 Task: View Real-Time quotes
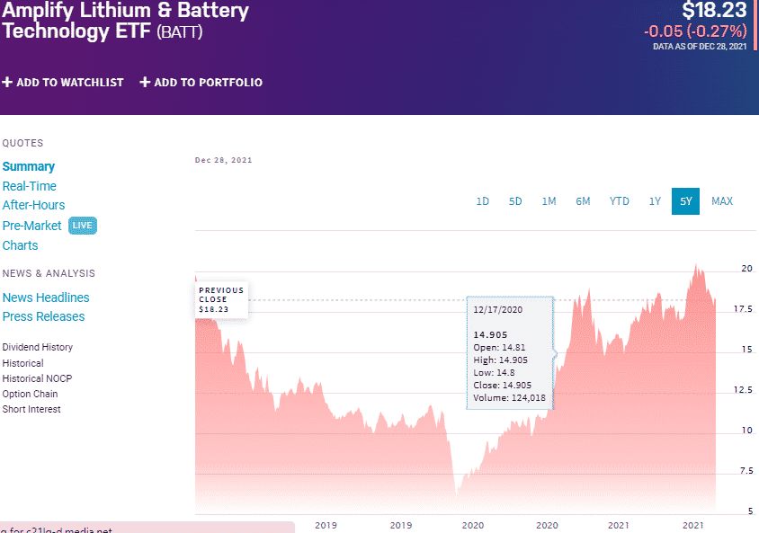tap(29, 186)
